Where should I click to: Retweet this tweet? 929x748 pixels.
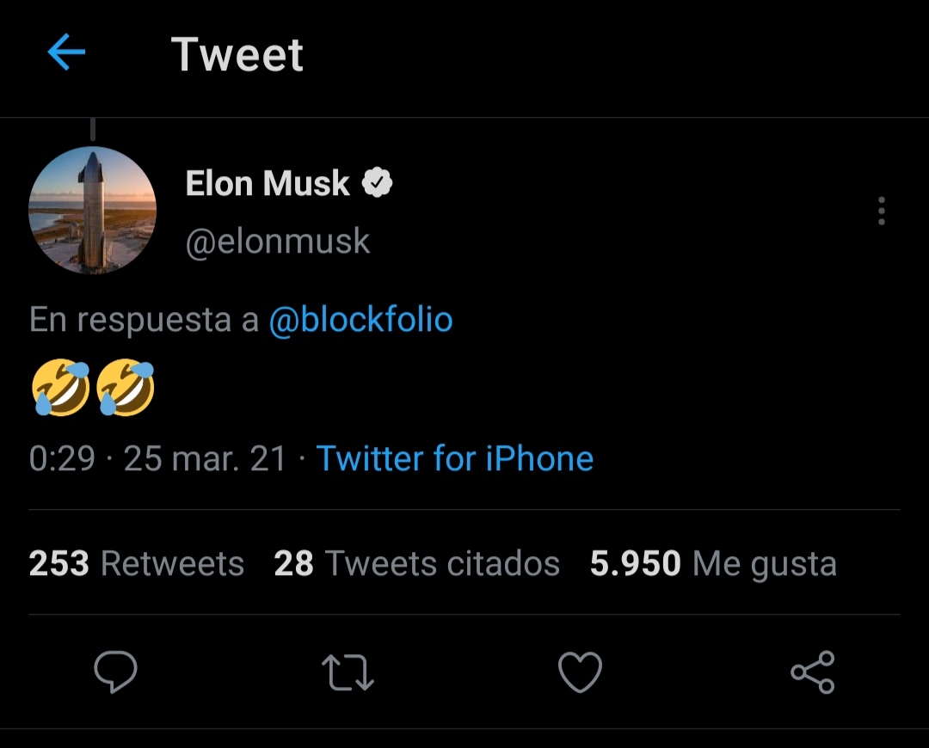(x=348, y=672)
